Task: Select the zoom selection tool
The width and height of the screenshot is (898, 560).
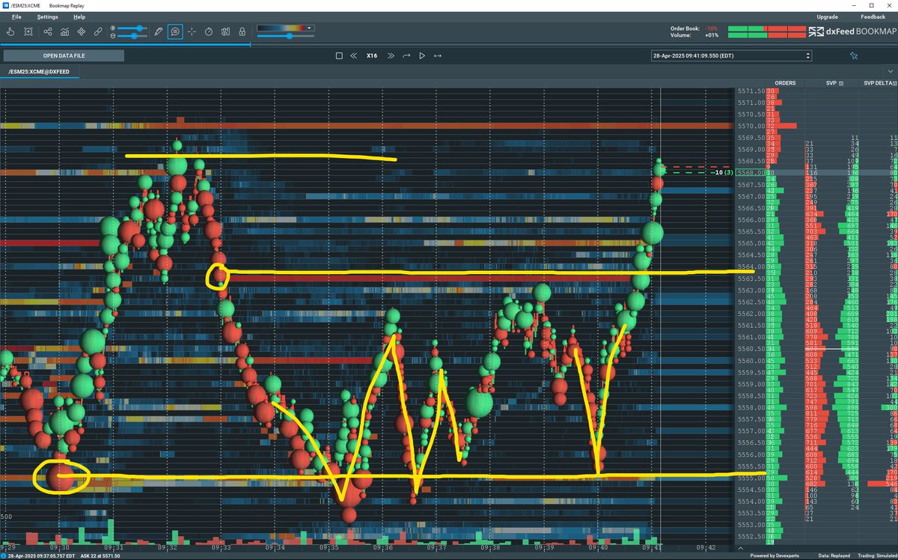Action: point(28,31)
